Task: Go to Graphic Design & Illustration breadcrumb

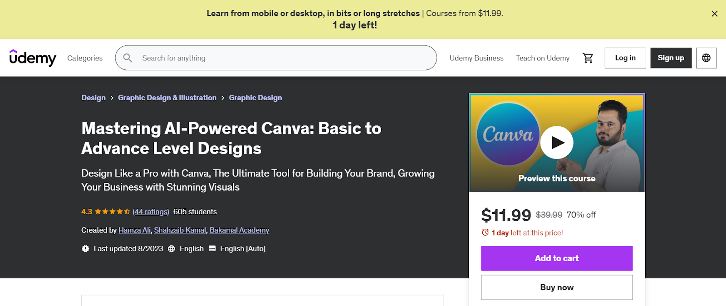Action: click(x=167, y=98)
